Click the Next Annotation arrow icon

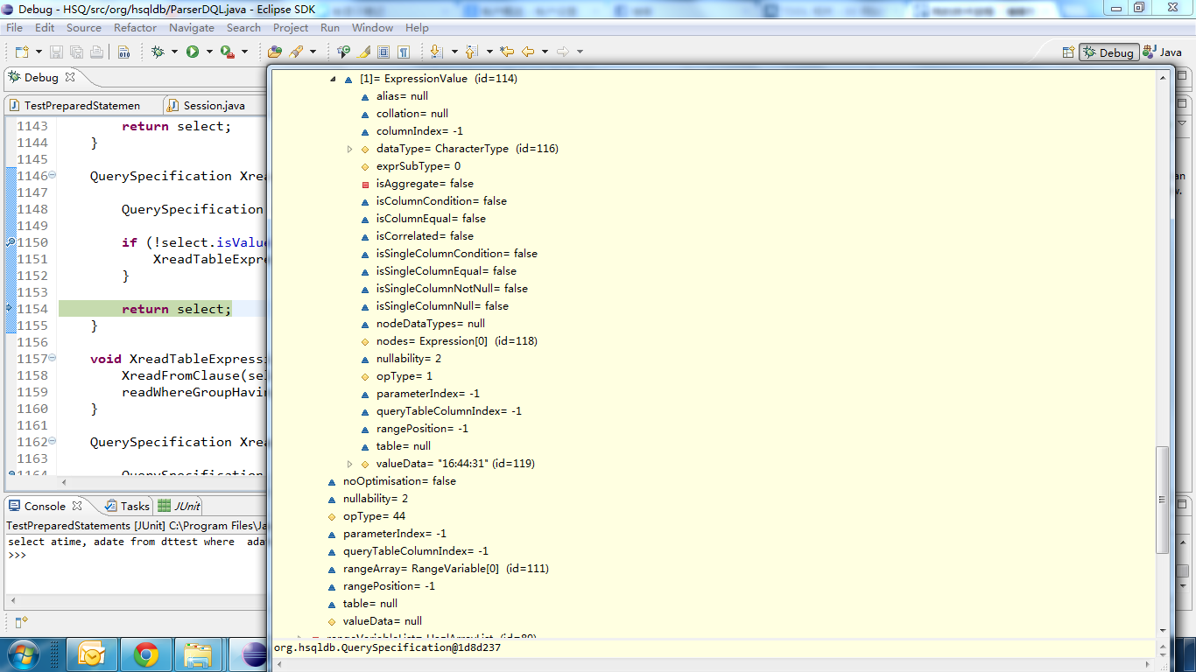[x=436, y=52]
